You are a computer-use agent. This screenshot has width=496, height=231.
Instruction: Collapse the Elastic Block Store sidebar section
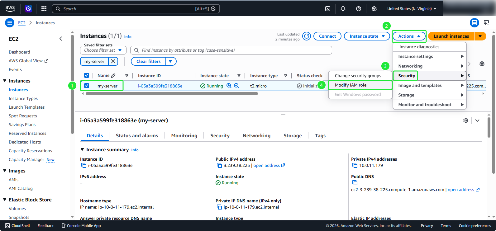[x=5, y=200]
